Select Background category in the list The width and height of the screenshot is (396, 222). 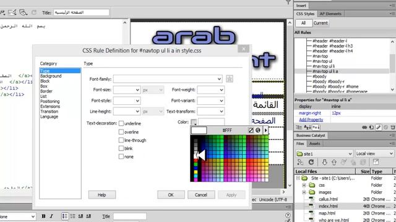tap(51, 76)
